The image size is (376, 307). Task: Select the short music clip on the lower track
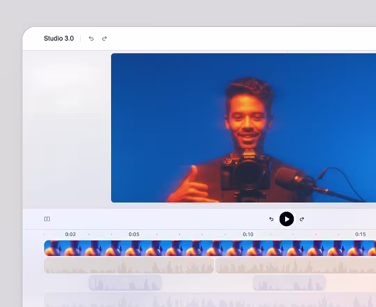coord(125,283)
